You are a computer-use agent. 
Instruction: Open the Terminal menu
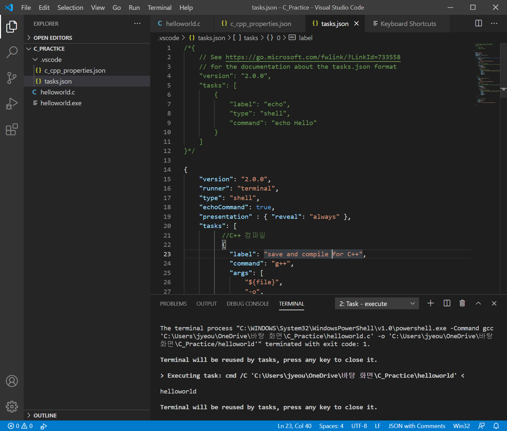[159, 8]
